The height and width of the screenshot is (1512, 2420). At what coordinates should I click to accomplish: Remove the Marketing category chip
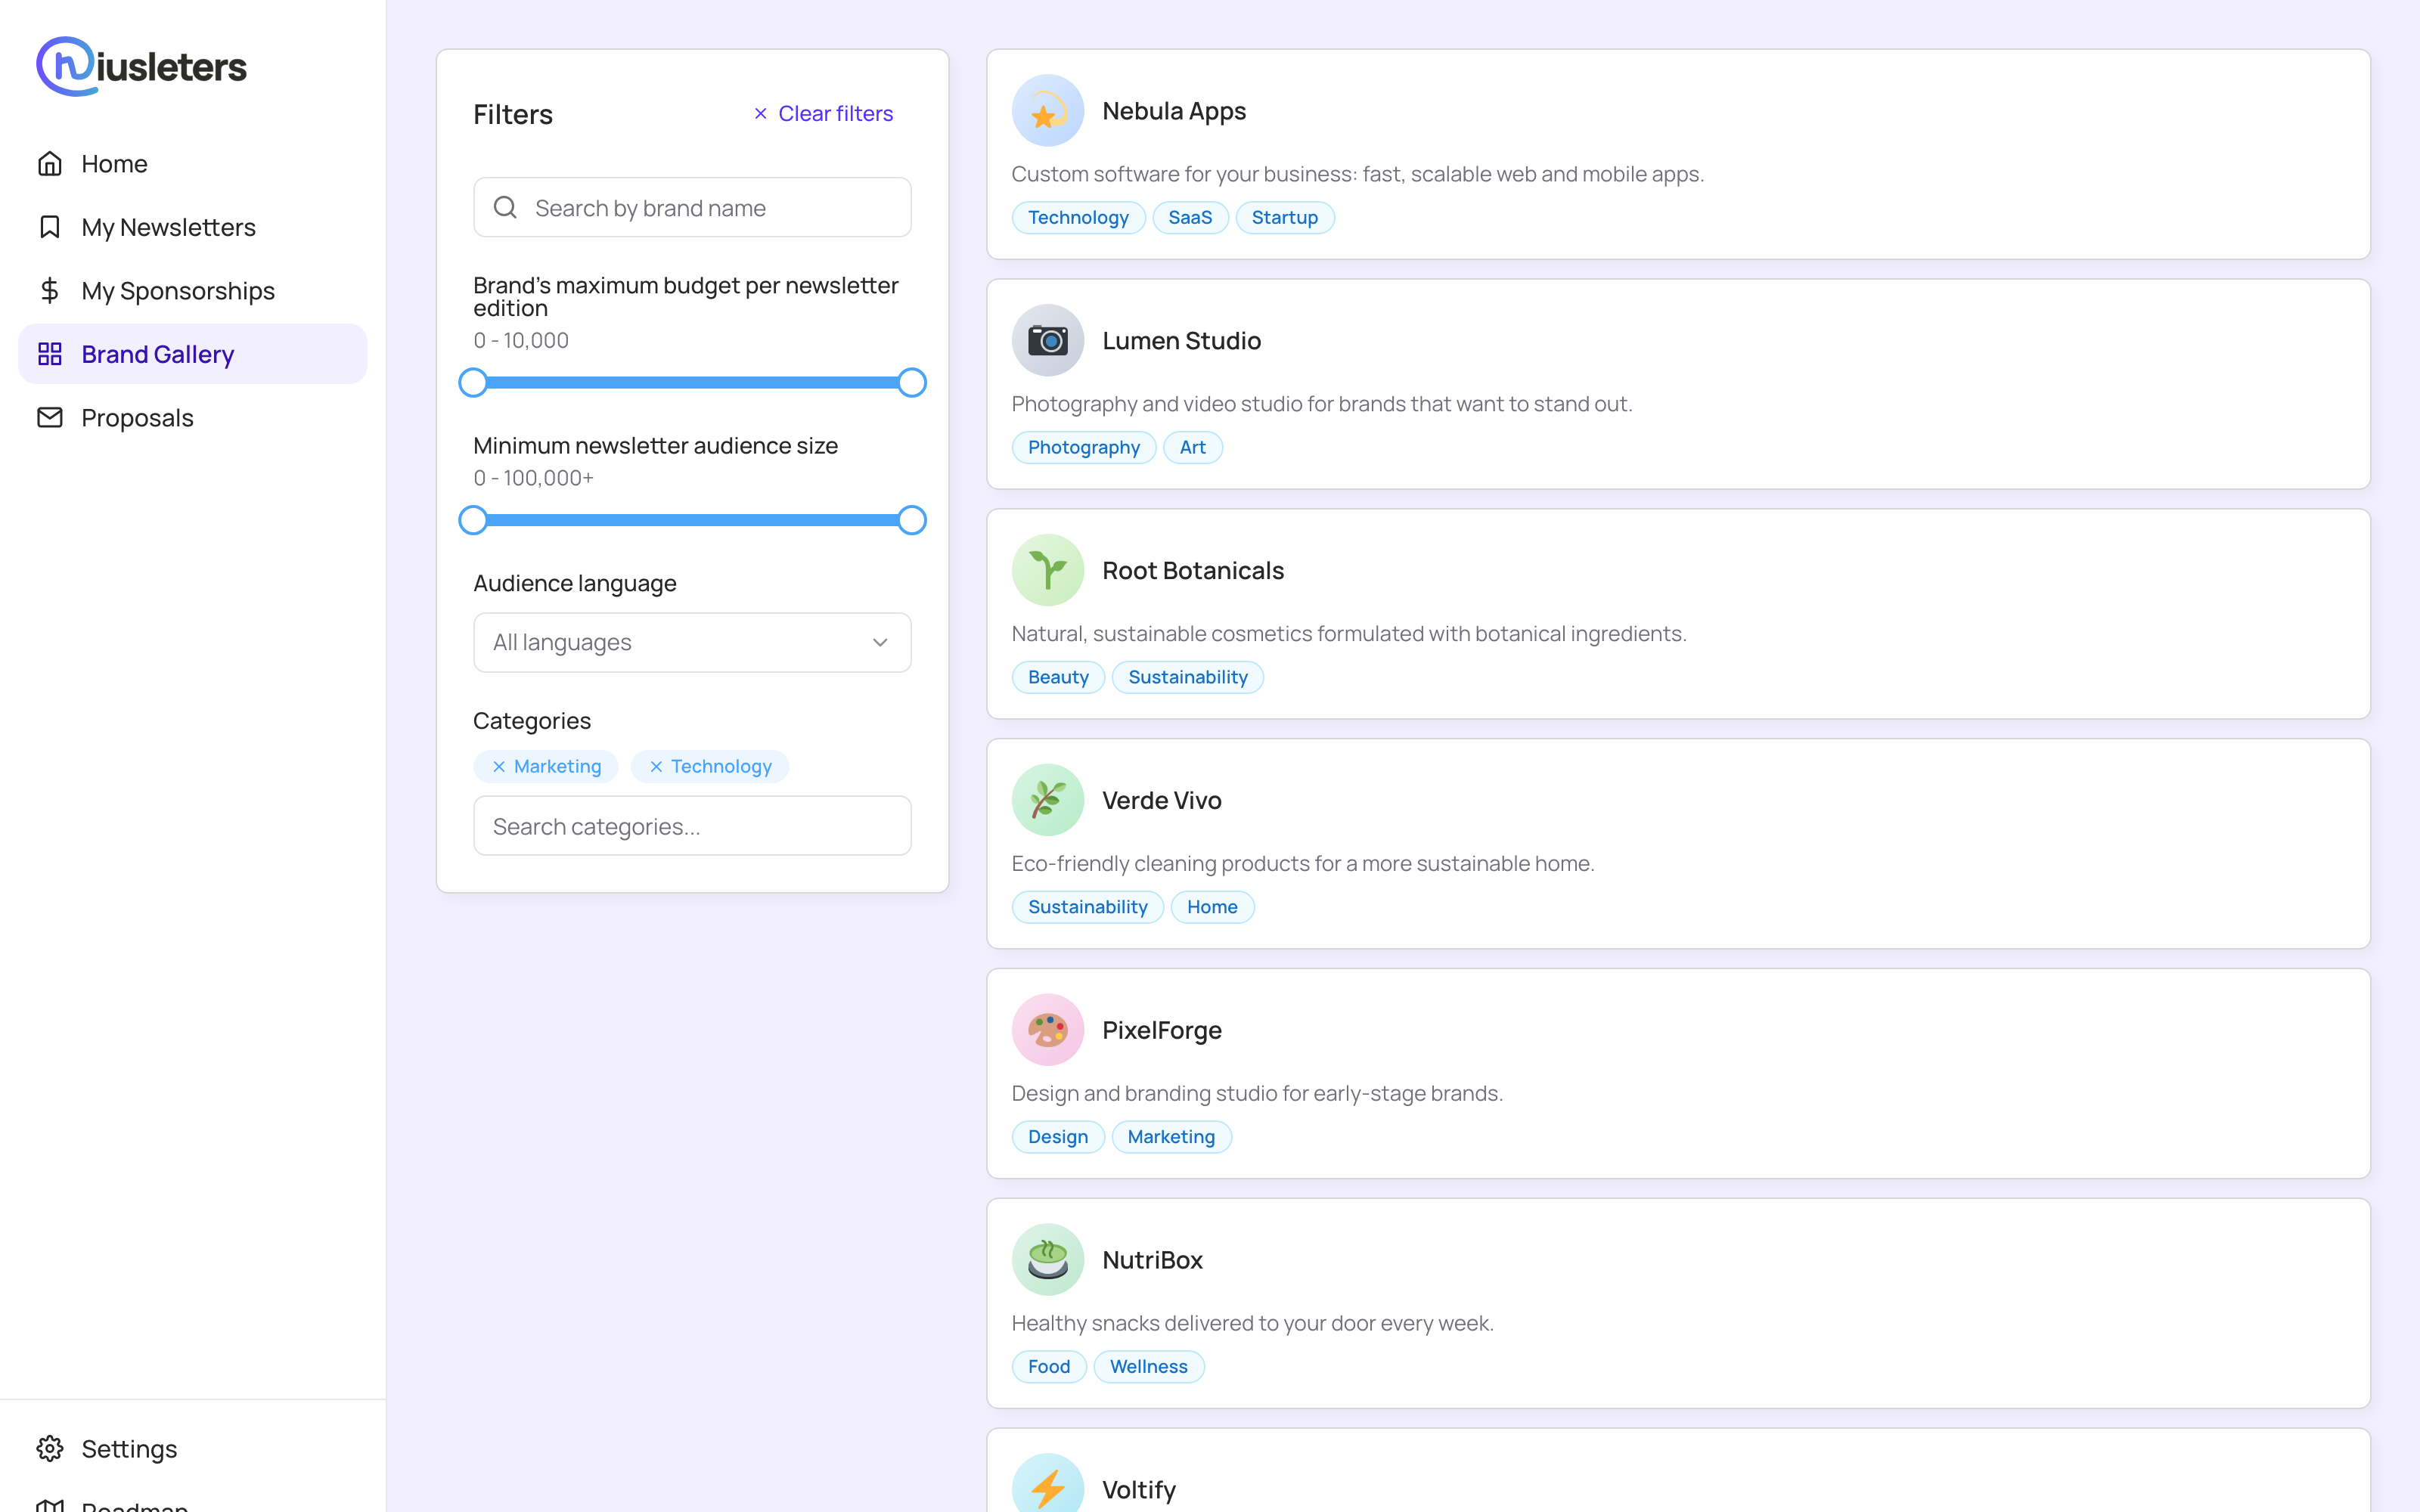tap(499, 766)
